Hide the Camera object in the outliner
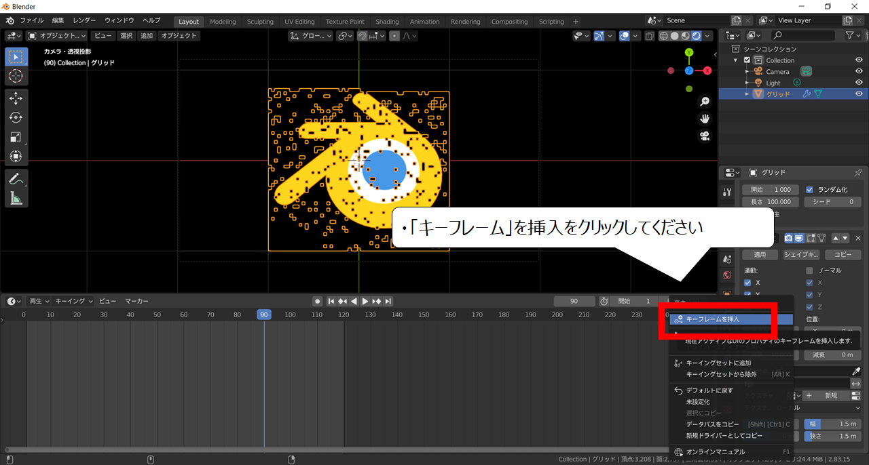 [x=859, y=71]
